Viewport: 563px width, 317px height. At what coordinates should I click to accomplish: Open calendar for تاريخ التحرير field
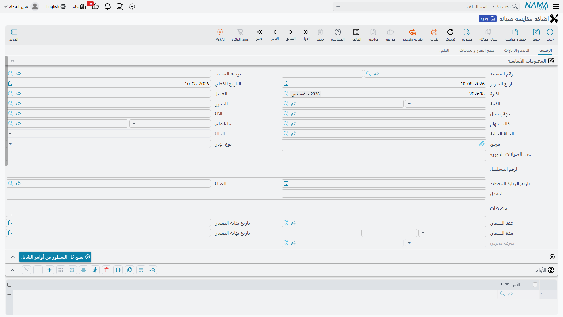click(286, 84)
